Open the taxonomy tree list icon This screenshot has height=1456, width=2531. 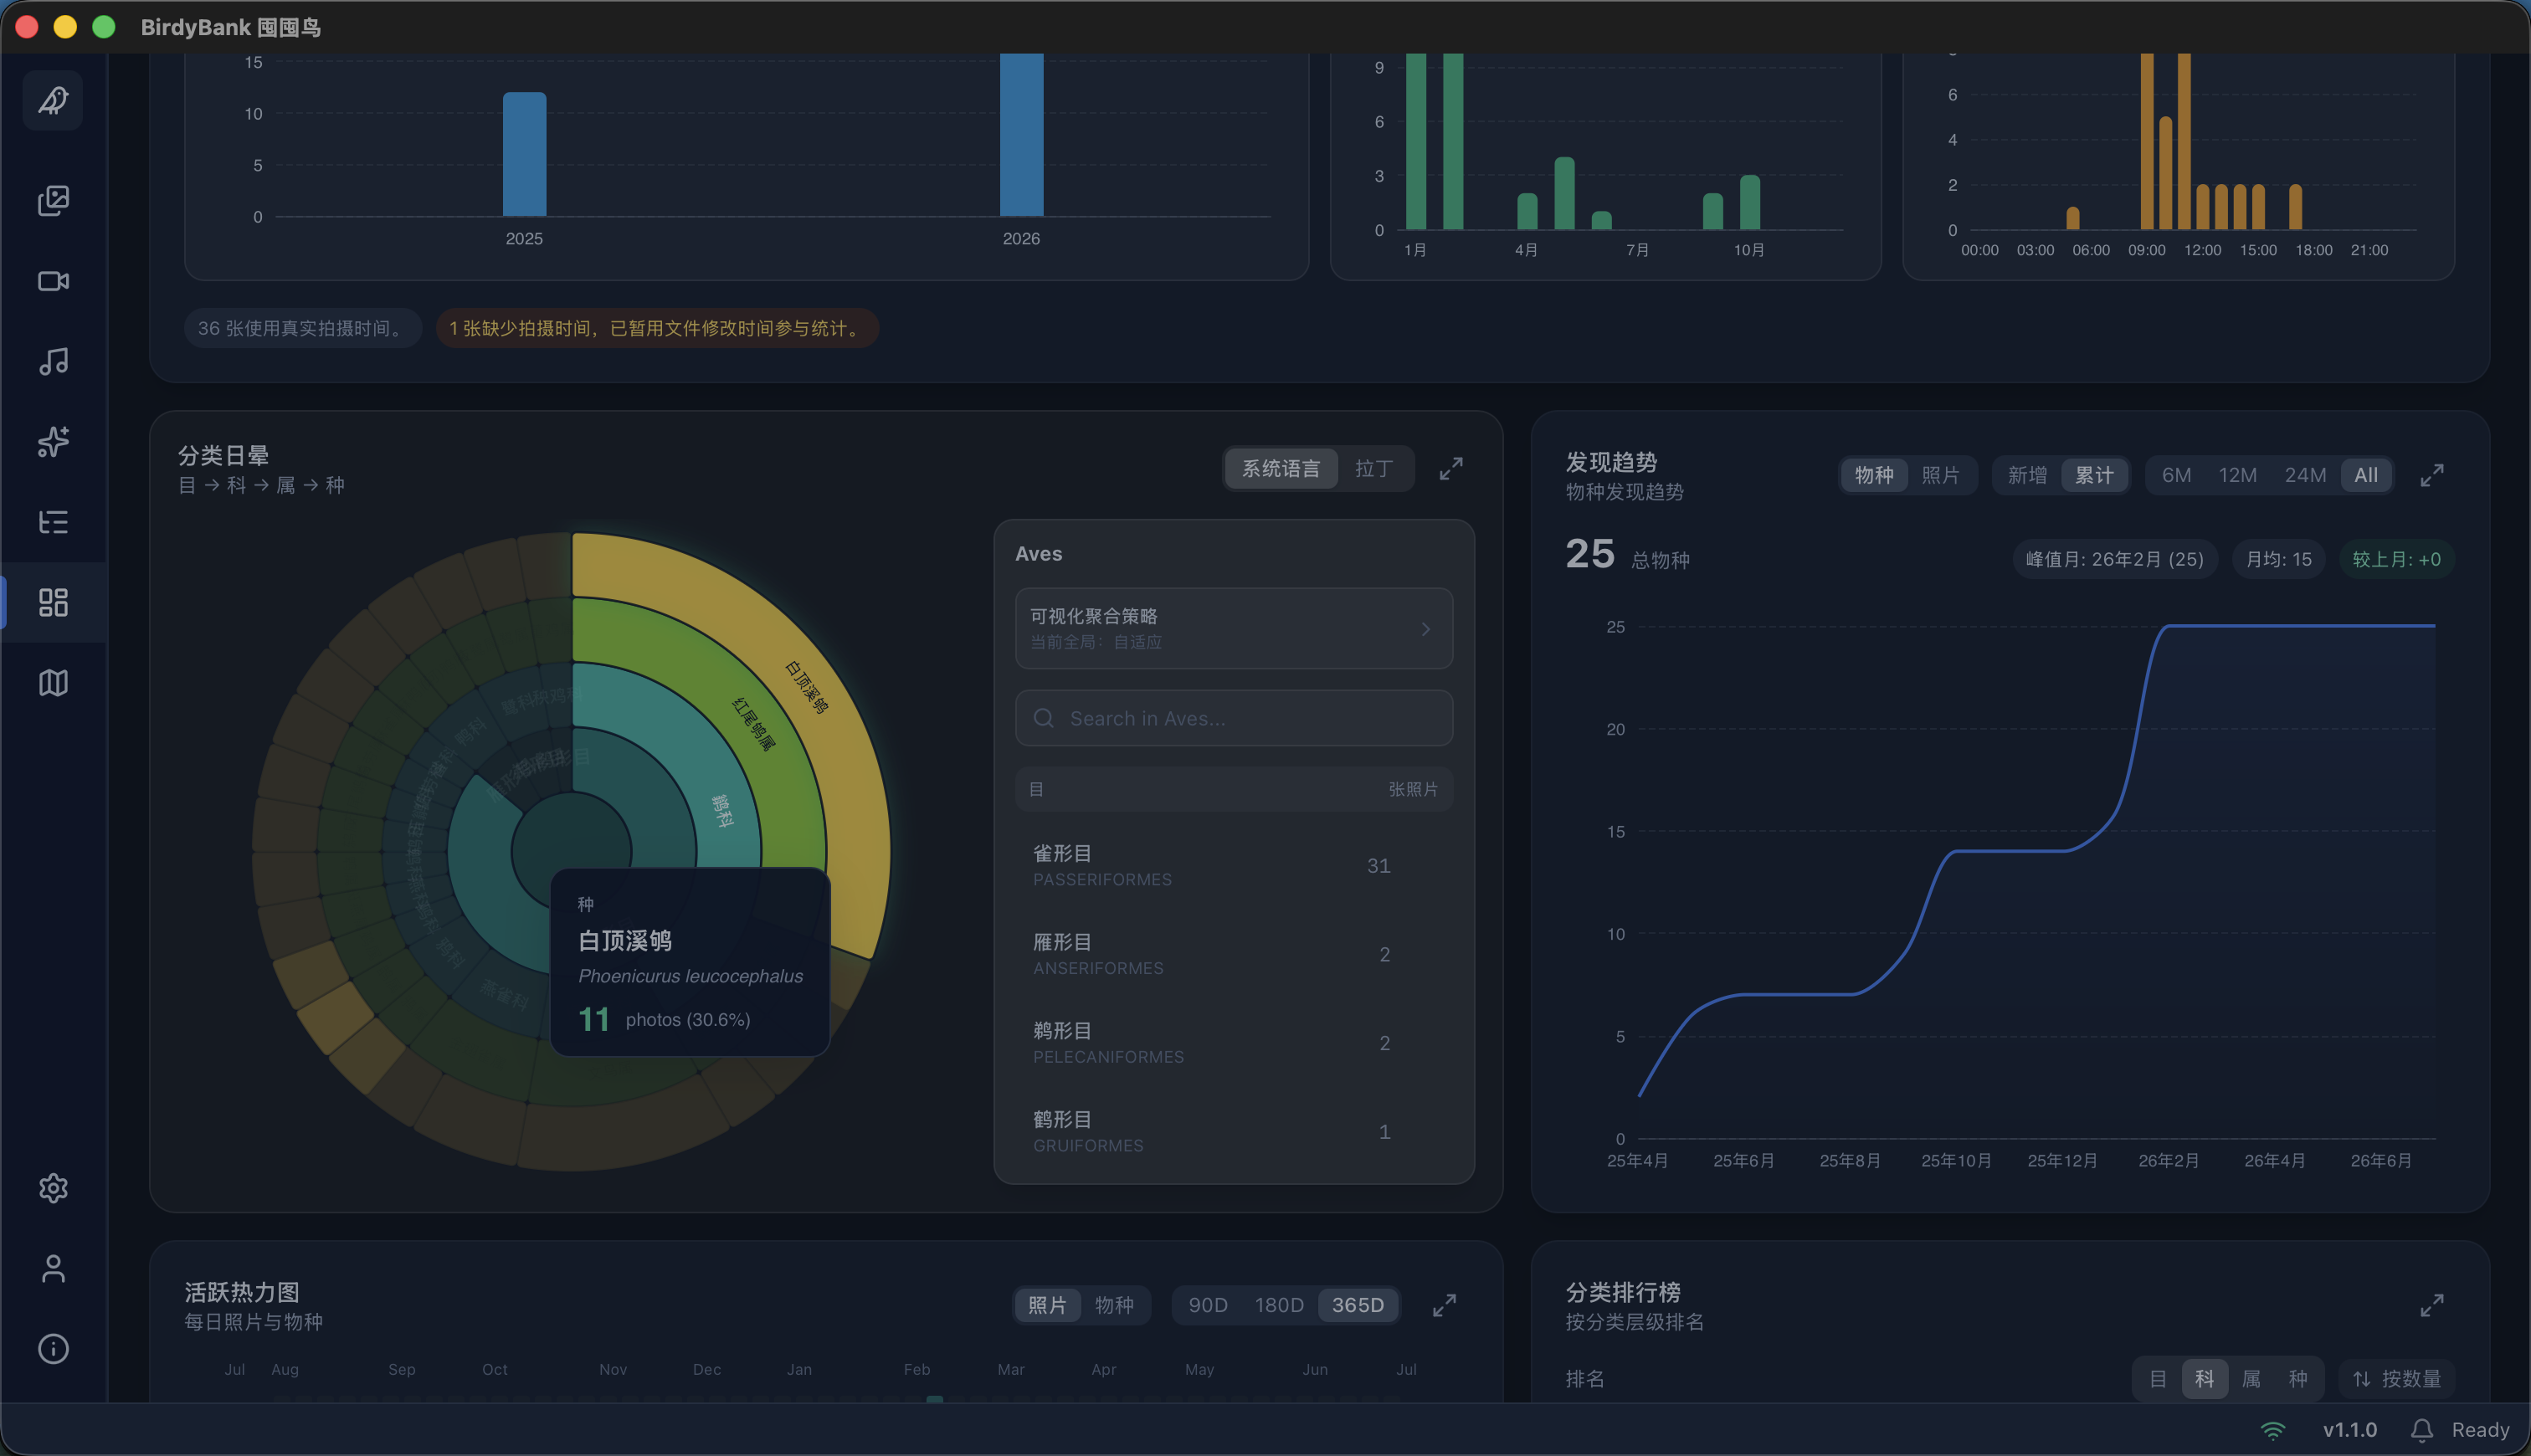click(53, 522)
